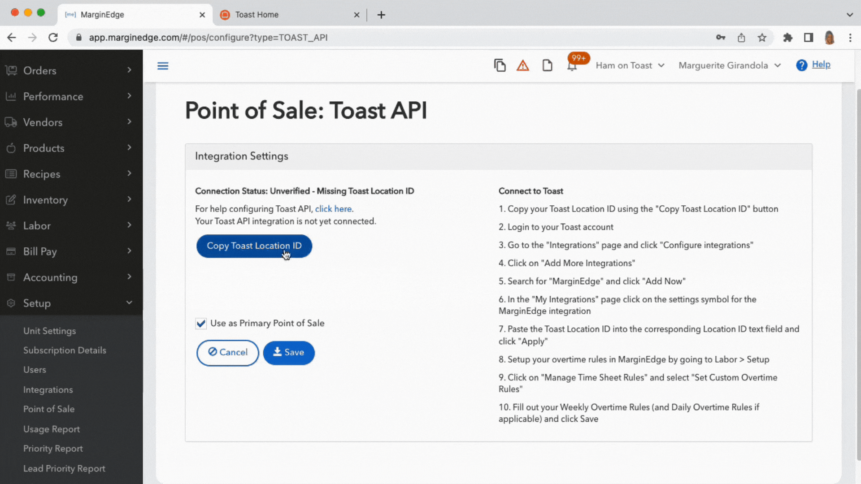Bookmark this page with the star icon

coord(762,38)
